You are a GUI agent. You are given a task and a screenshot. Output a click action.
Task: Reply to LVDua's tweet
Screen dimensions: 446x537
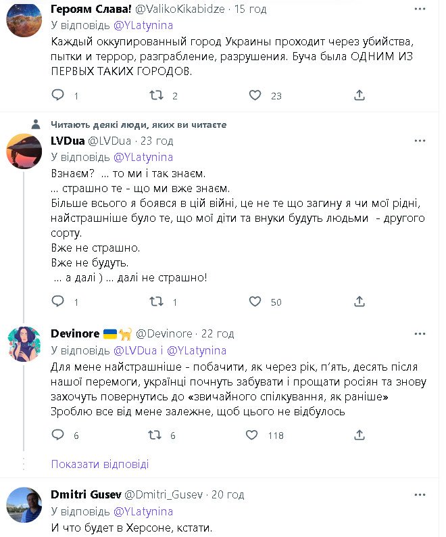tap(58, 302)
